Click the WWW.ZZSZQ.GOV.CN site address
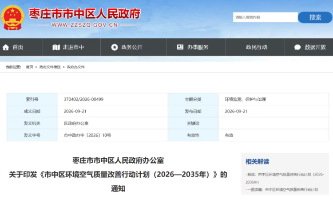Image resolution: width=333 pixels, height=200 pixels. [84, 25]
